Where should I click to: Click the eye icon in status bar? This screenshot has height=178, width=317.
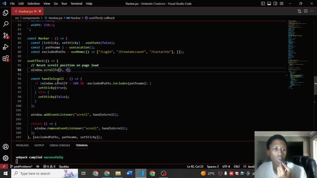(x=38, y=167)
